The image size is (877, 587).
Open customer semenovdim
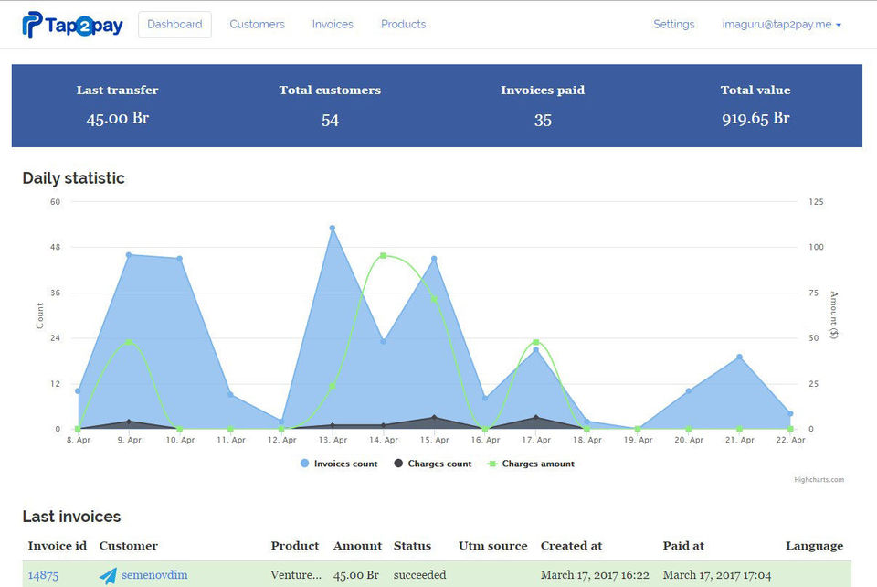pos(155,575)
